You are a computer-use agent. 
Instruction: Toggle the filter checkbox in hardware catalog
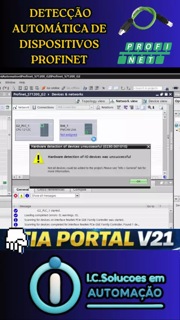(176, 125)
